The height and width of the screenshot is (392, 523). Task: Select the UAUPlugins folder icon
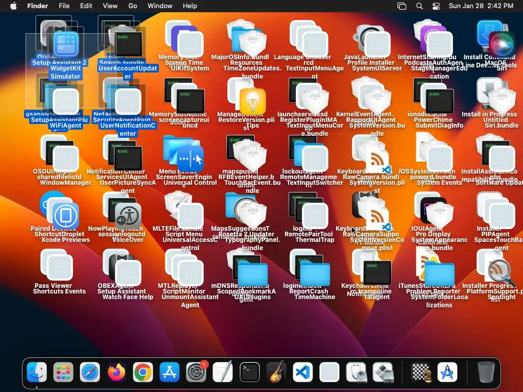(x=252, y=274)
